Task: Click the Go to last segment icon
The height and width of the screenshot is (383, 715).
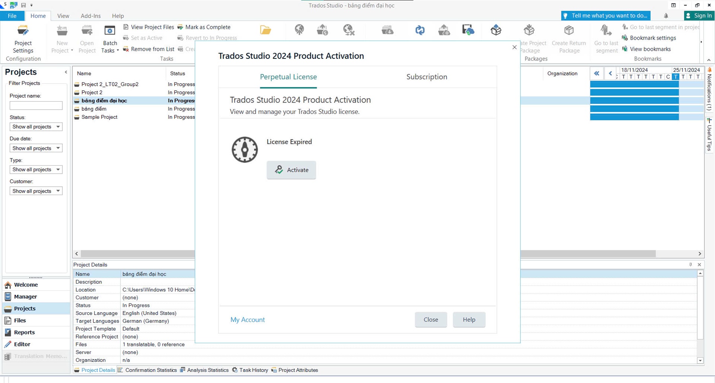Action: tap(606, 30)
